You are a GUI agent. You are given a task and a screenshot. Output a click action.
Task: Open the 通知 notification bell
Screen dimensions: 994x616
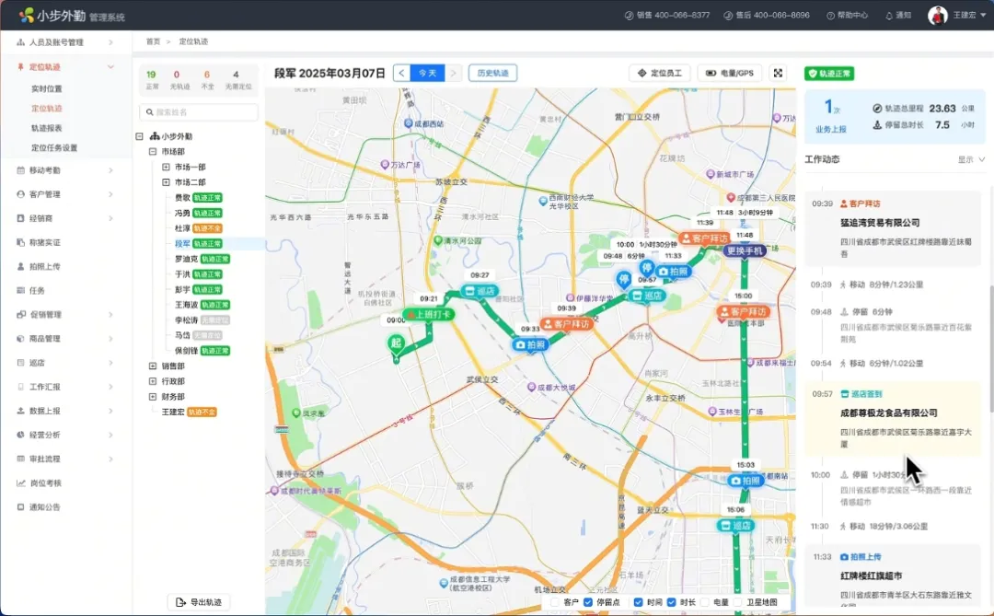coord(897,16)
